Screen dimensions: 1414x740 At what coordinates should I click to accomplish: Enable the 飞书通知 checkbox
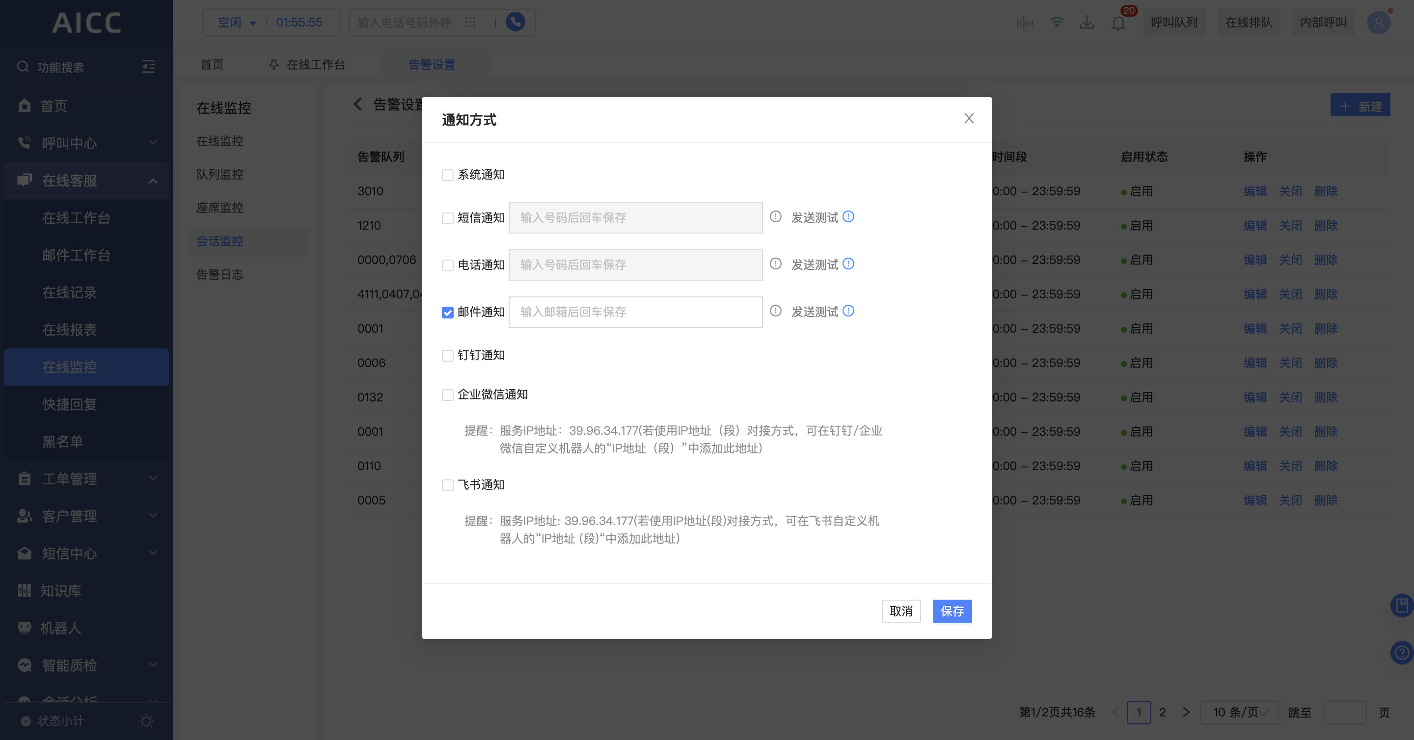point(447,485)
